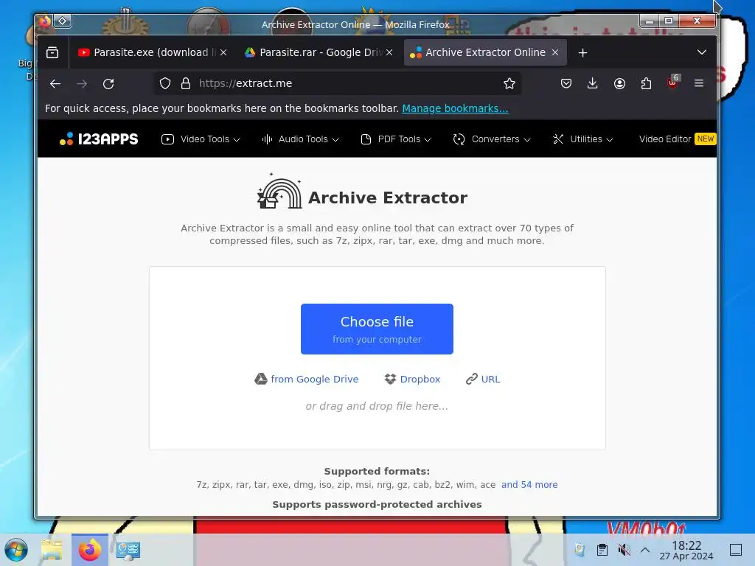Select the Archive Extractor Online tab

click(485, 52)
